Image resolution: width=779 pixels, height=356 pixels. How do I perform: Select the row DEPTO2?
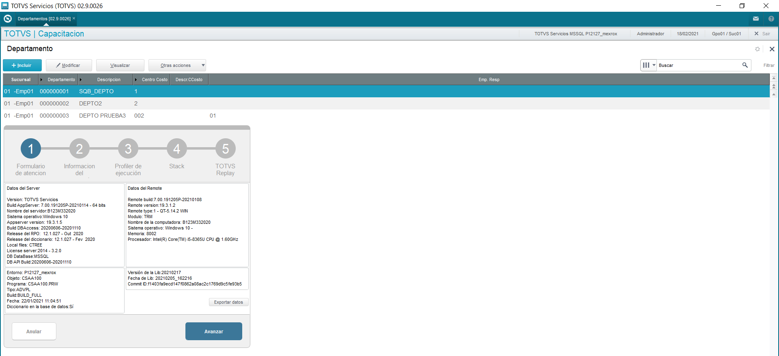click(x=386, y=103)
